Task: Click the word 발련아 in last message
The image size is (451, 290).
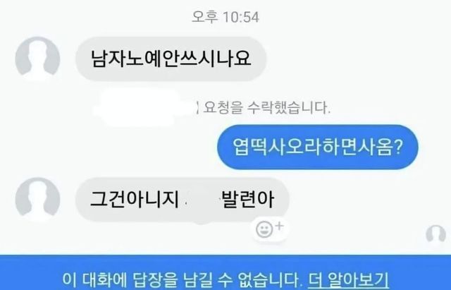Action: 248,199
